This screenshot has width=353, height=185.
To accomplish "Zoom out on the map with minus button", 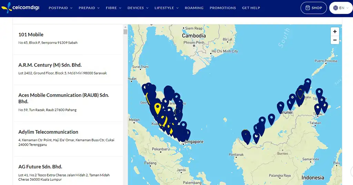I will 335,40.
